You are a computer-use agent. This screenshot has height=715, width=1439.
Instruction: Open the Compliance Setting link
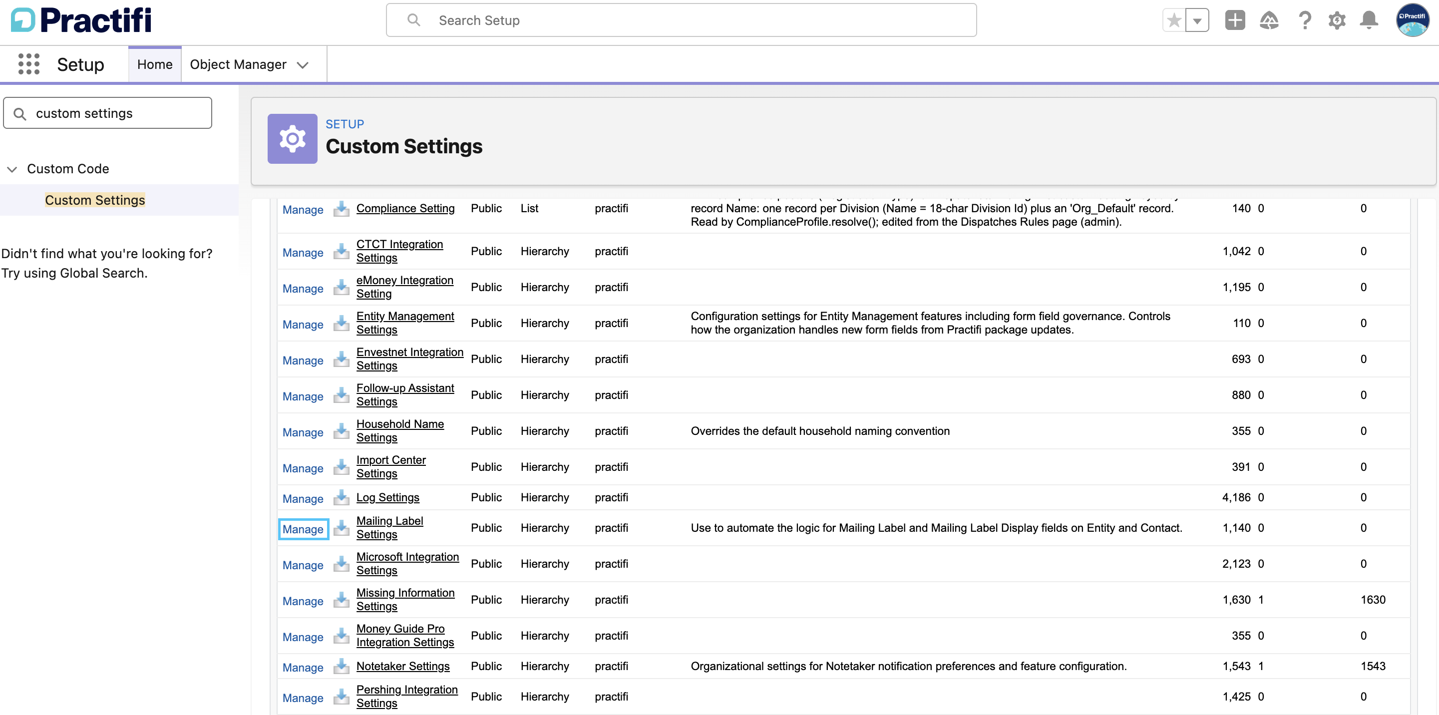(x=405, y=208)
